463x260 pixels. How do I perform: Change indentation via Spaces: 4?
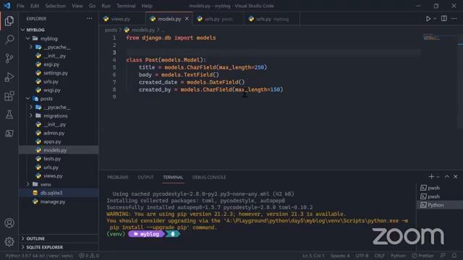tap(340, 256)
